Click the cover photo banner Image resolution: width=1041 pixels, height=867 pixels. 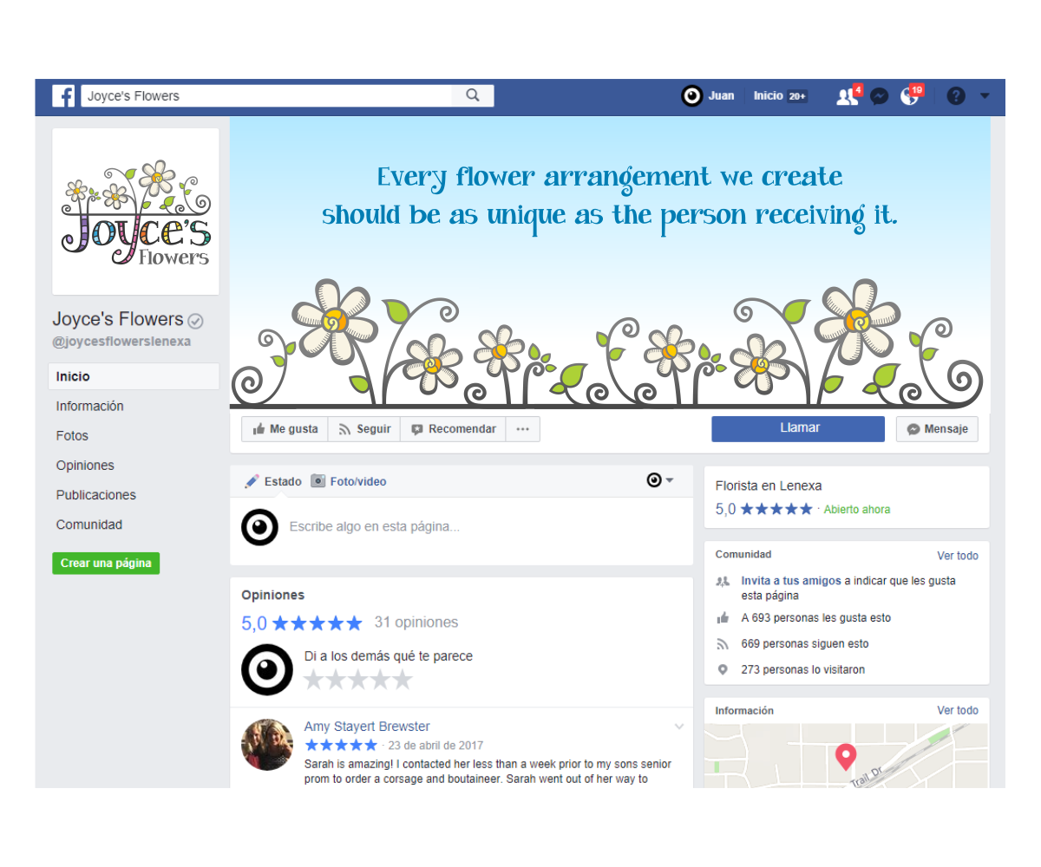(x=610, y=264)
